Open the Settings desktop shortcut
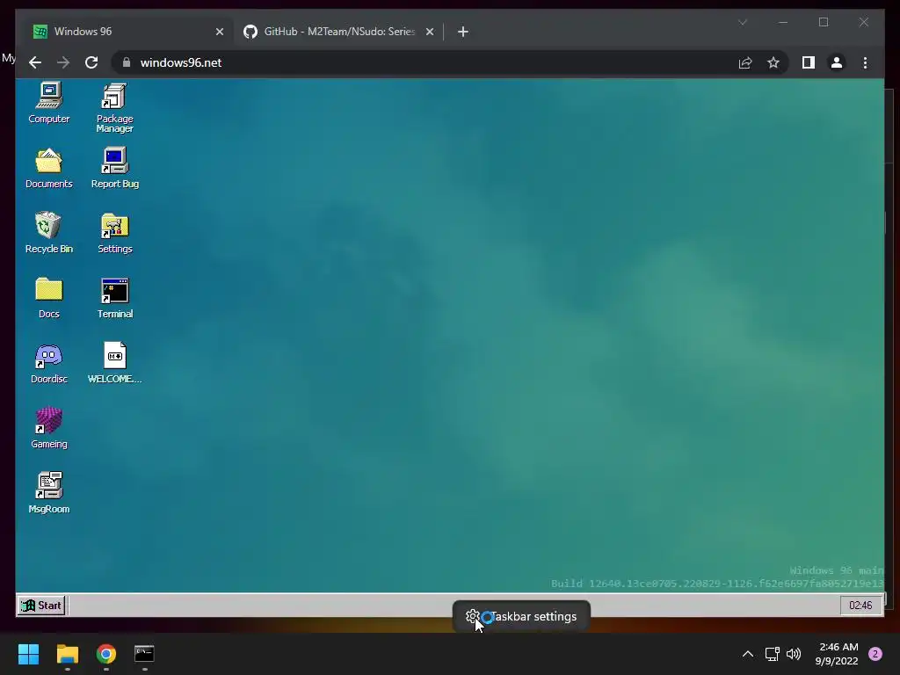 coord(115,234)
